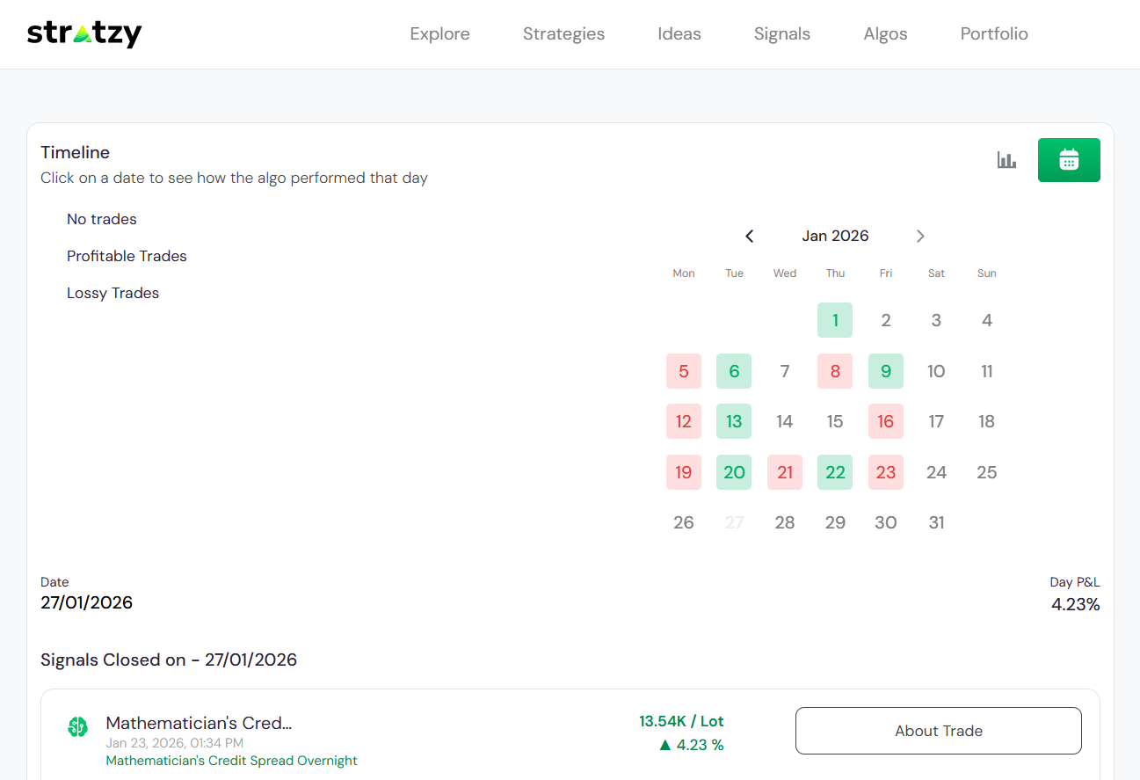Open the Ideas section
1140x780 pixels.
(679, 34)
